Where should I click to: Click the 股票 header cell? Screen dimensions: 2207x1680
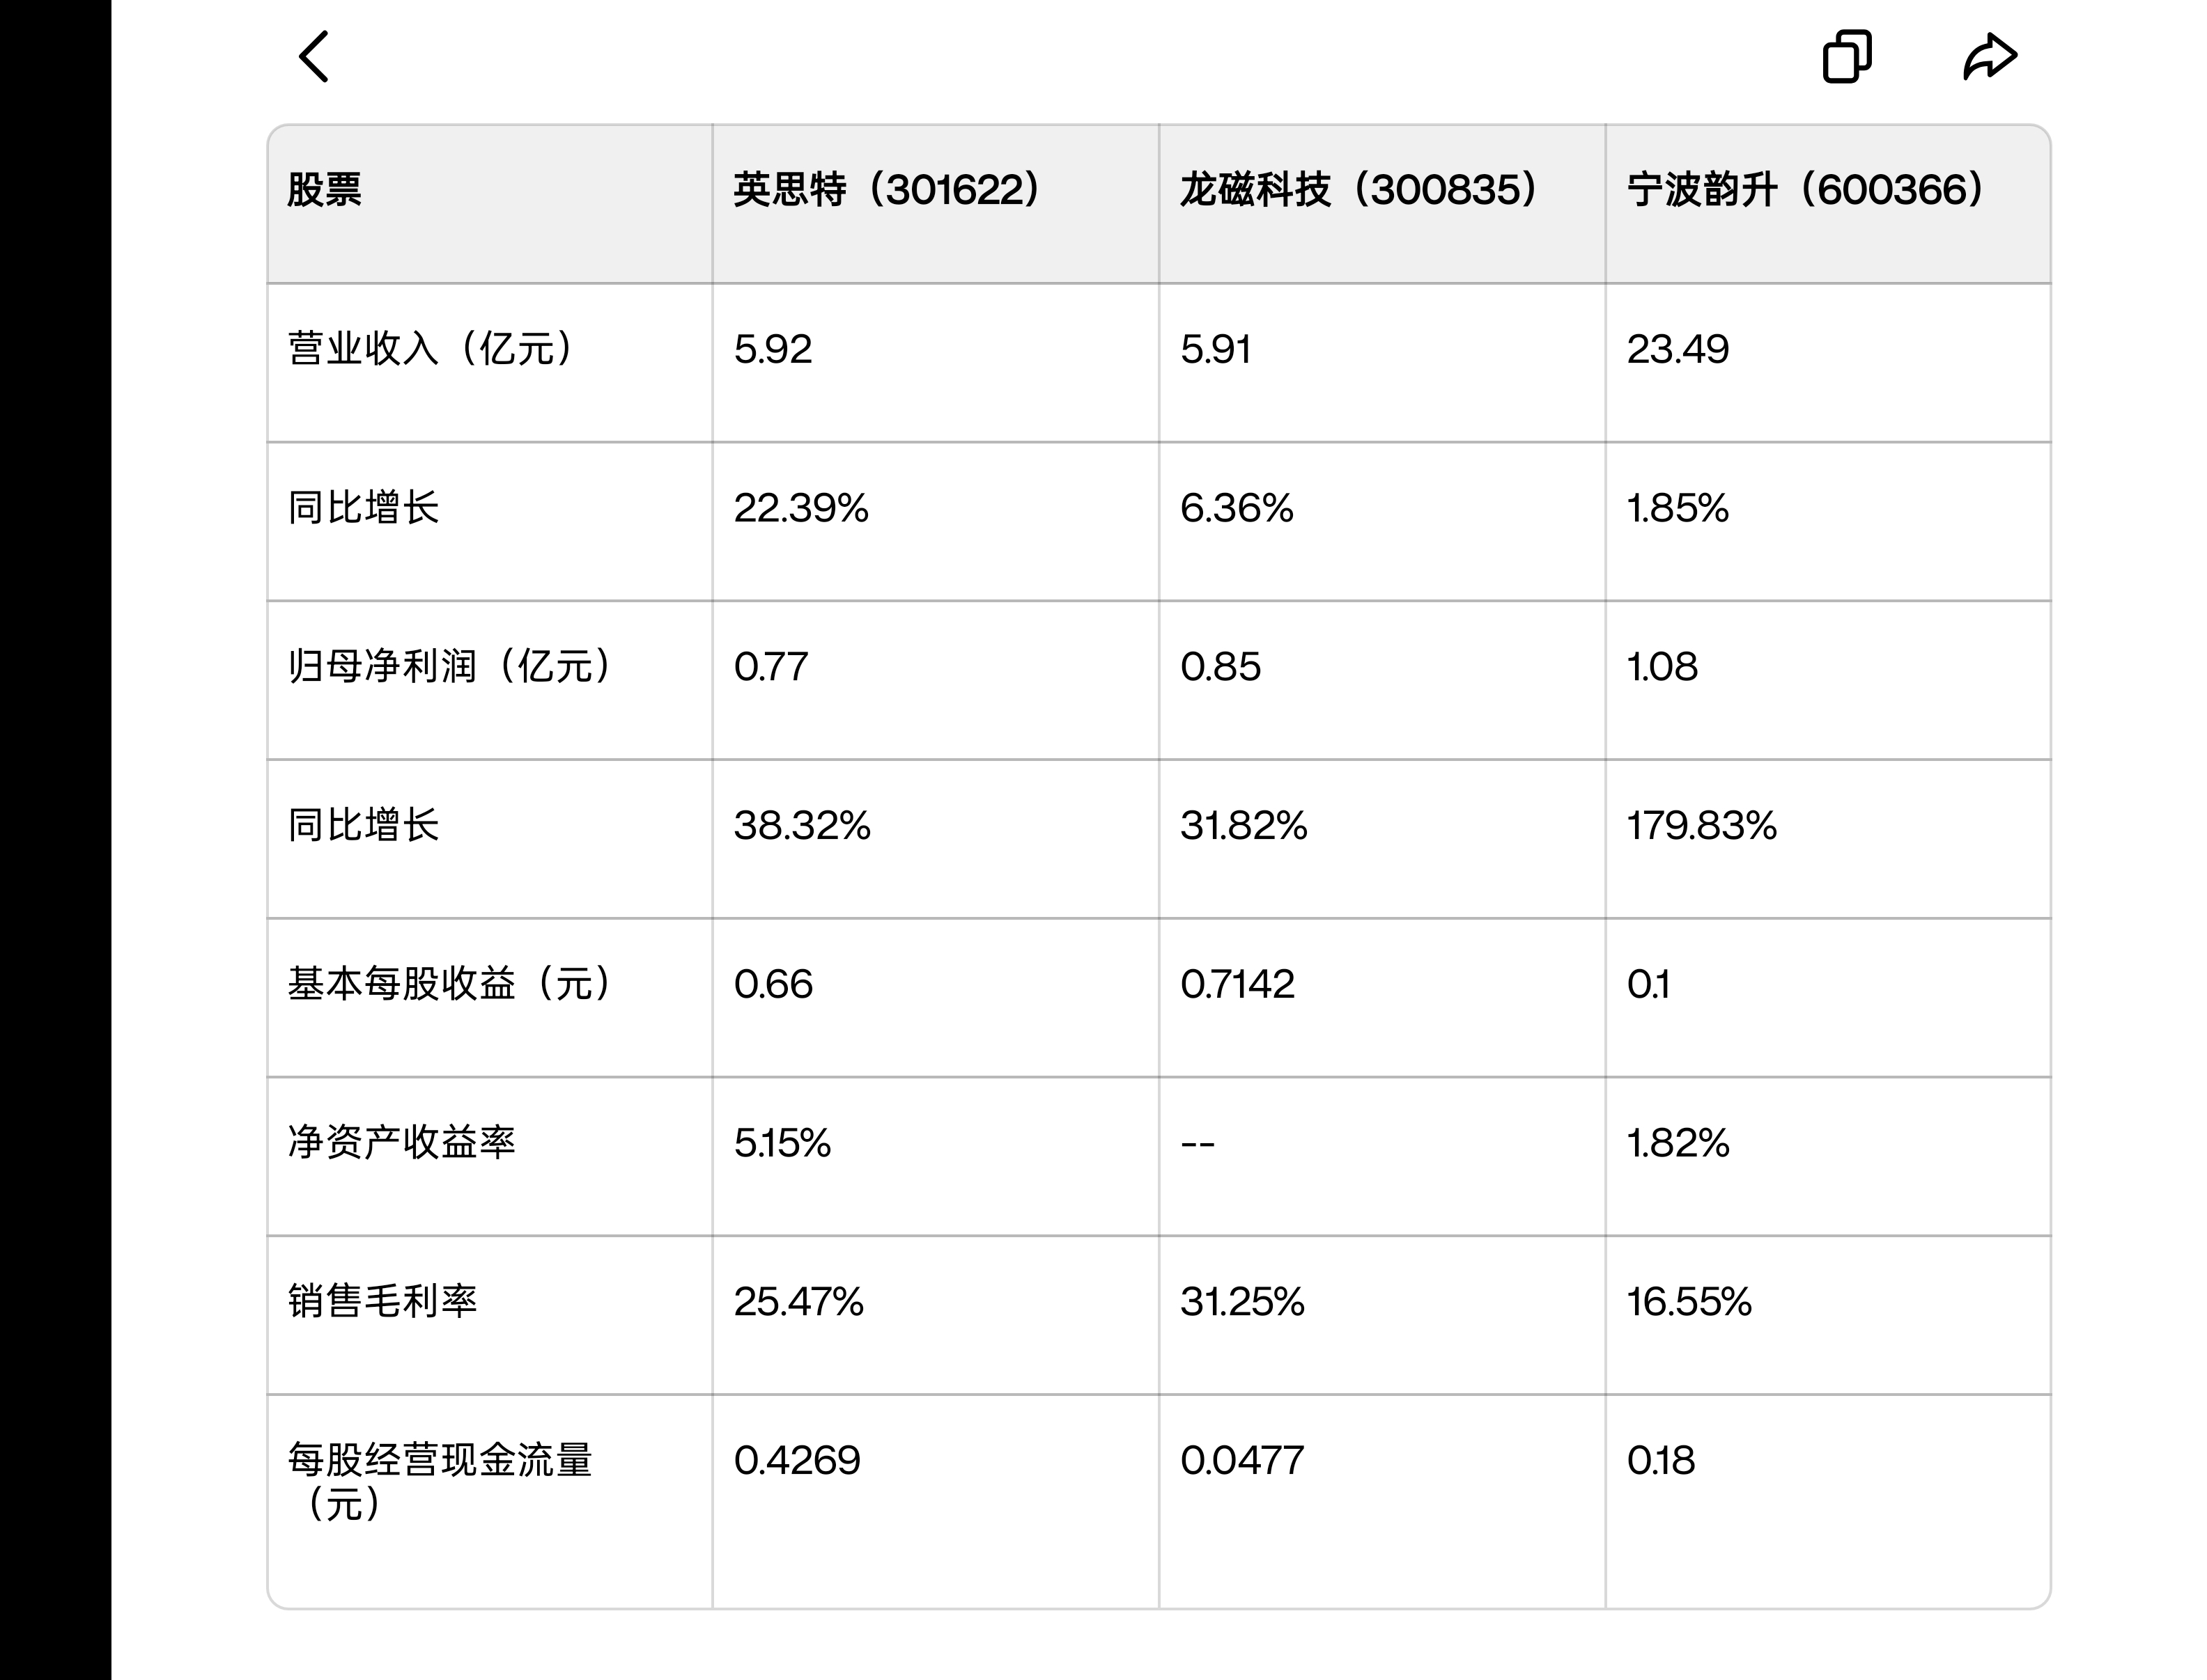(x=324, y=189)
